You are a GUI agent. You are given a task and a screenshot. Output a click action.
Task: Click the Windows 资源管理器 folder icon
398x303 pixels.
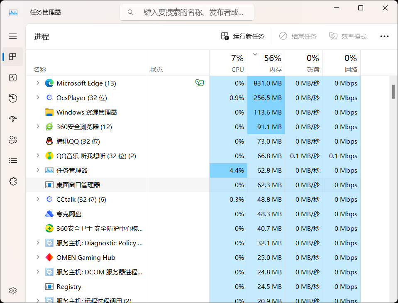[x=49, y=112]
